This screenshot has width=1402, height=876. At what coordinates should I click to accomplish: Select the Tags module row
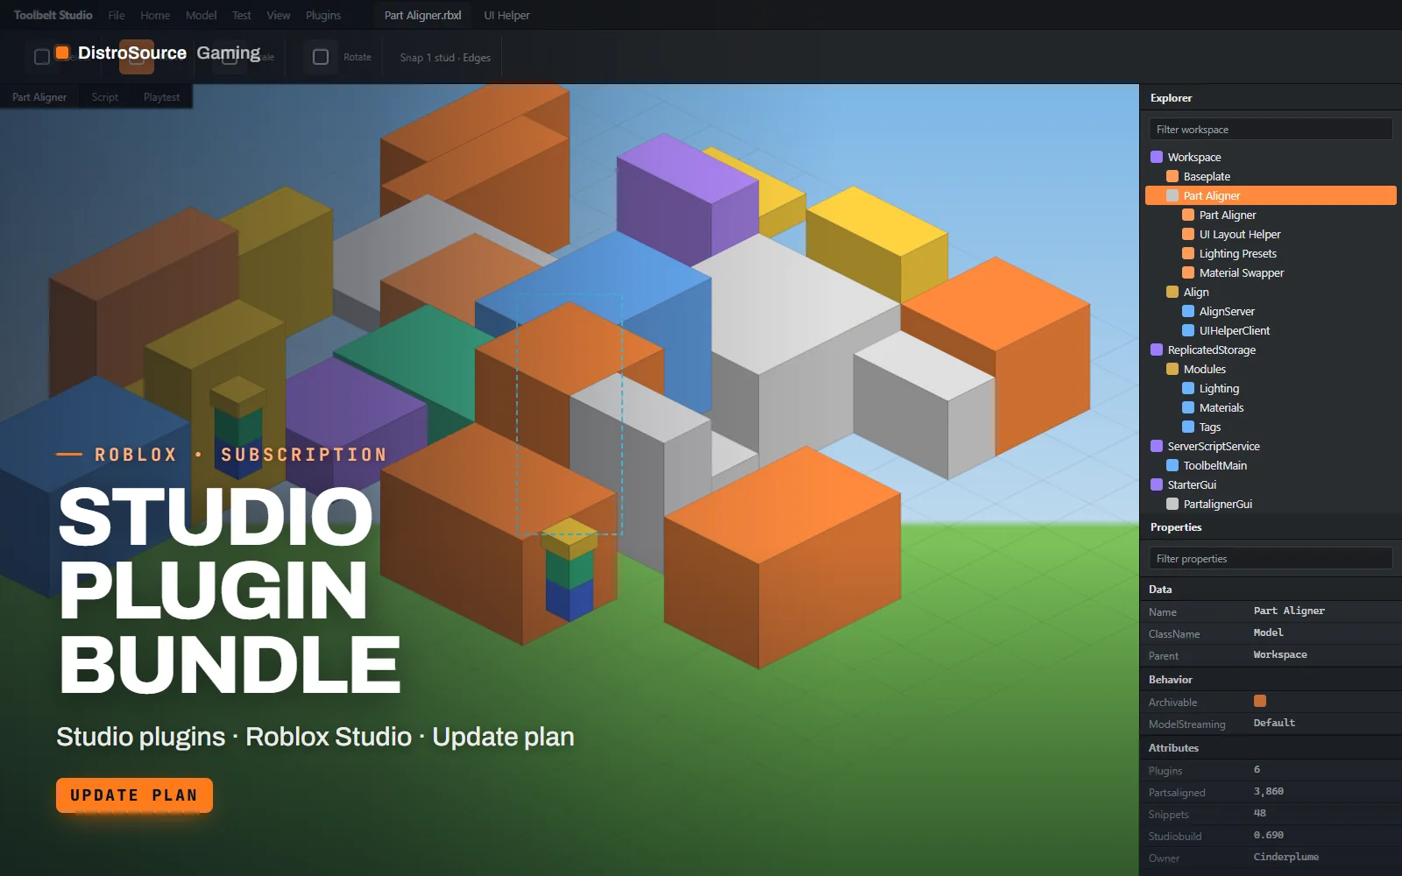point(1271,427)
